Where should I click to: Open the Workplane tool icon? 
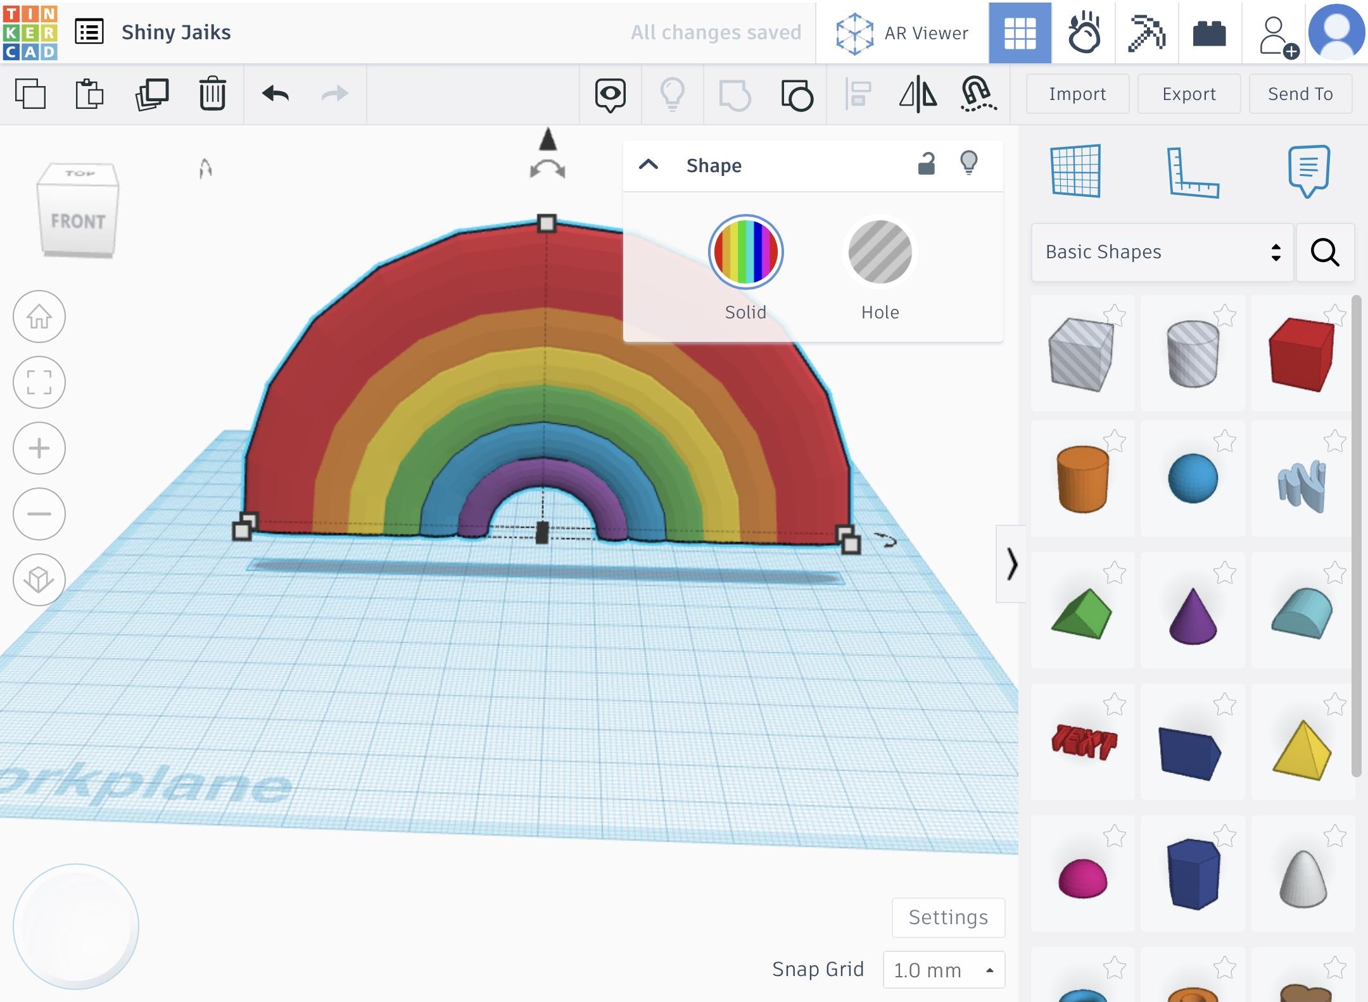click(x=1075, y=171)
